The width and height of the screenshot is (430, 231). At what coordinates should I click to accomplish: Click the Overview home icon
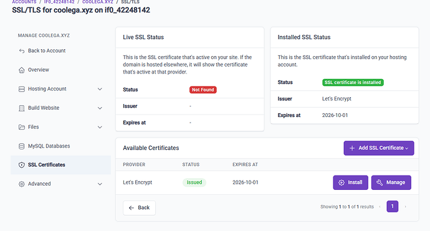point(22,70)
